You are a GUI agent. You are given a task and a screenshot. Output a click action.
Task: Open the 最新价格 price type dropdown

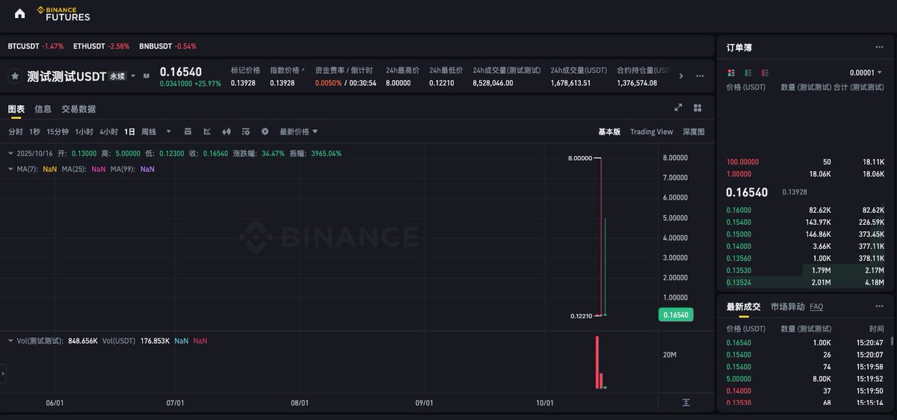pyautogui.click(x=299, y=132)
